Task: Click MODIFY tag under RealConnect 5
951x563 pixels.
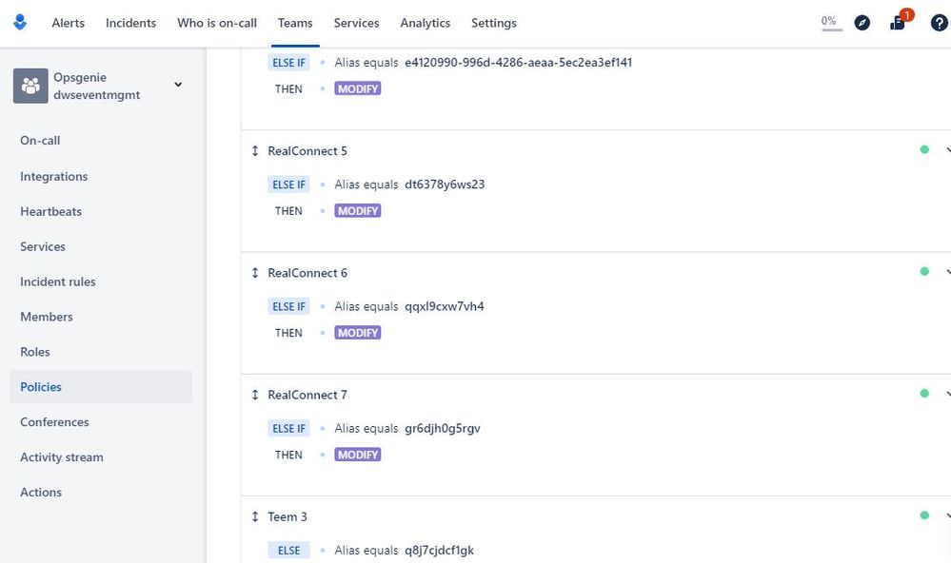Action: point(358,211)
